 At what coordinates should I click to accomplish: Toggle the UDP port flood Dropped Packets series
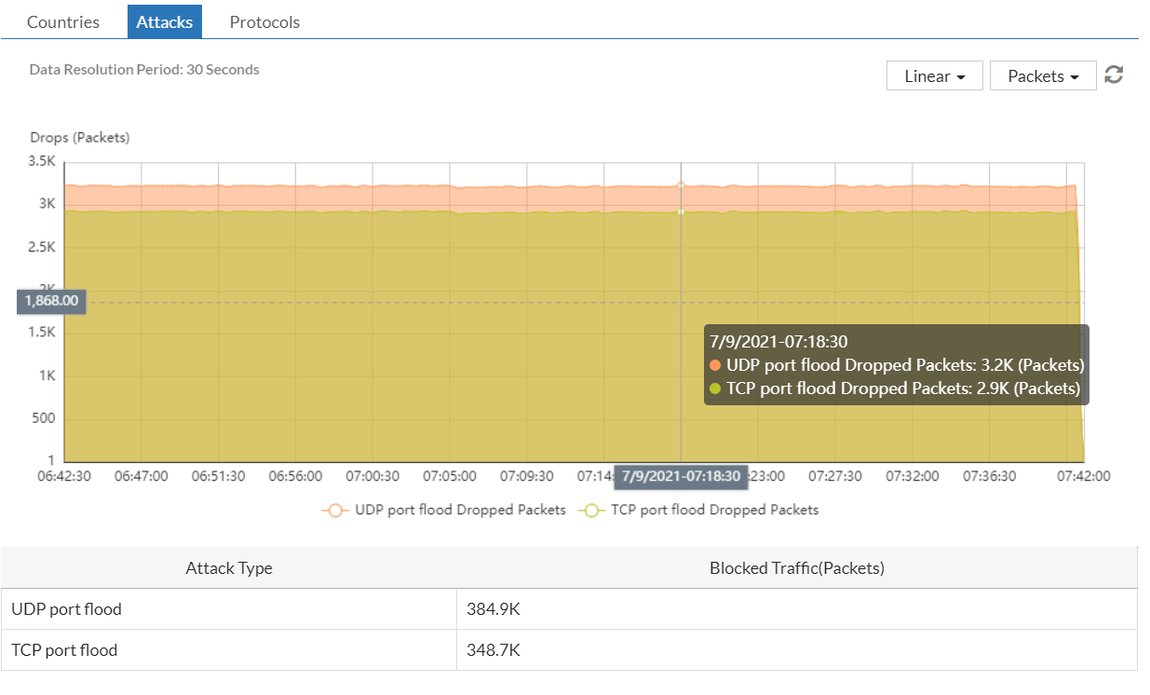click(460, 511)
